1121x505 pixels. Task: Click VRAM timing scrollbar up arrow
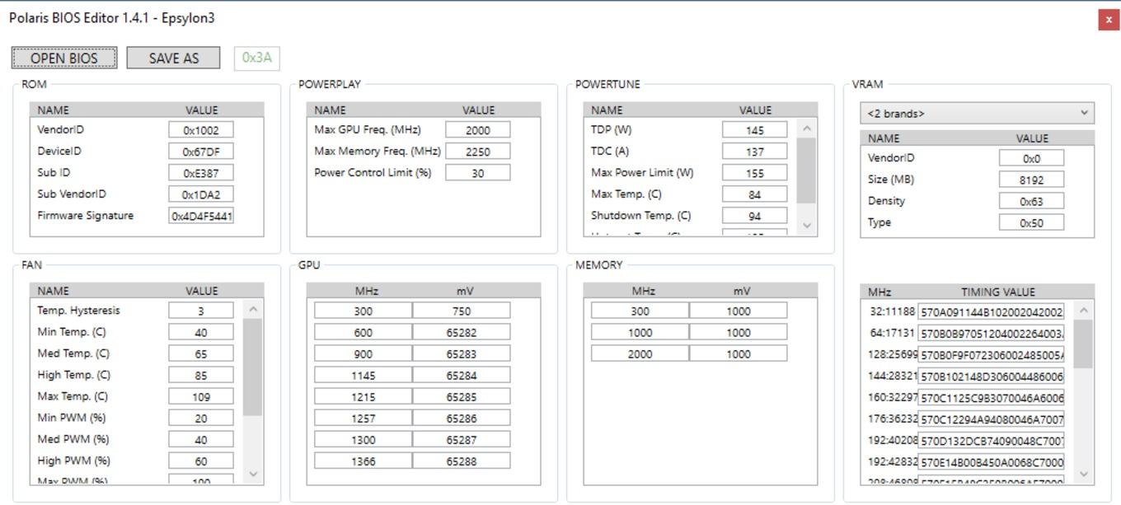coord(1084,310)
